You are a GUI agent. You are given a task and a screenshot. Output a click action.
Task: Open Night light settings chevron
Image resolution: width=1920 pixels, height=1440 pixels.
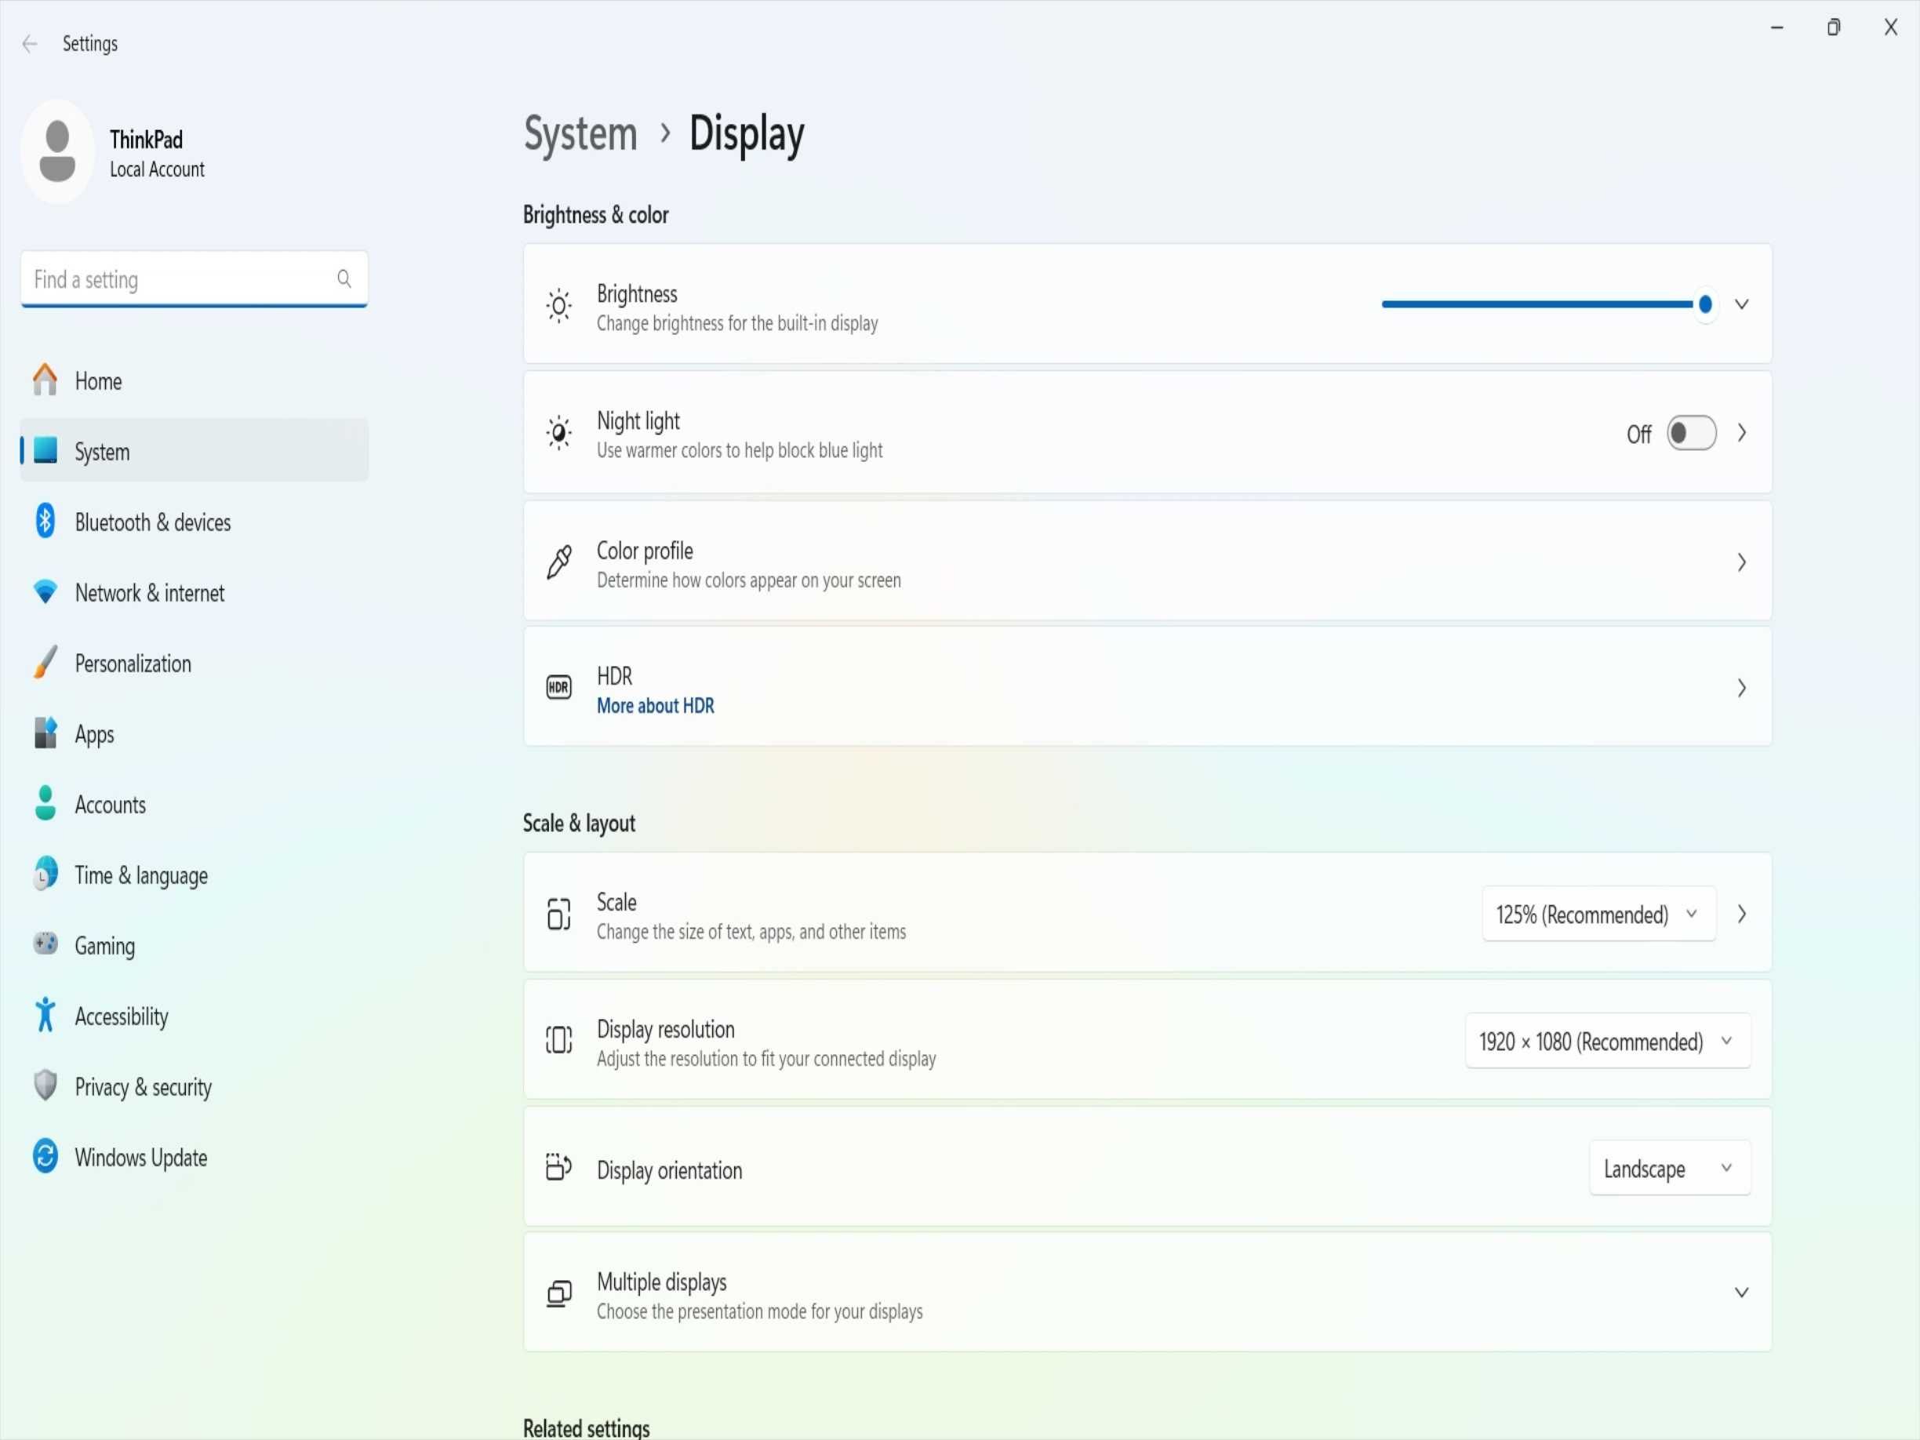click(1742, 433)
